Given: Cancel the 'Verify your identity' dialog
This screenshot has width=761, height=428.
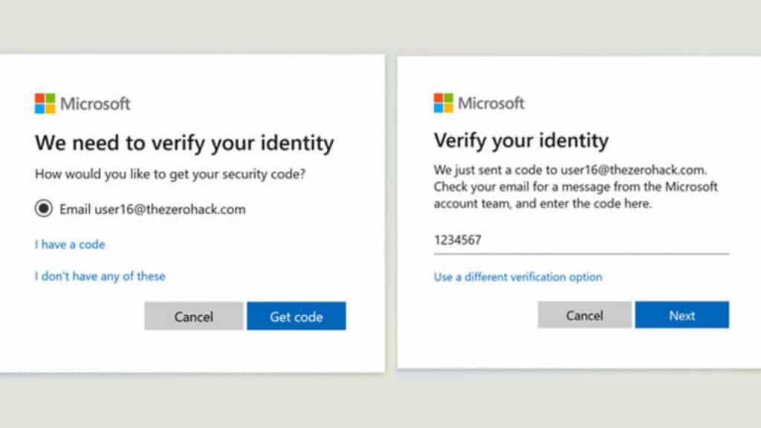Looking at the screenshot, I should pyautogui.click(x=585, y=315).
